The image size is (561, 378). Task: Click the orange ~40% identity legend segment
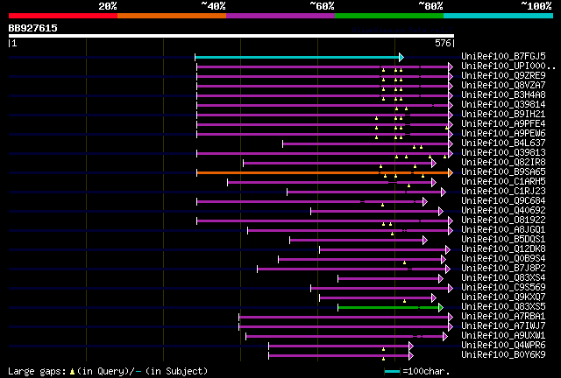[172, 16]
